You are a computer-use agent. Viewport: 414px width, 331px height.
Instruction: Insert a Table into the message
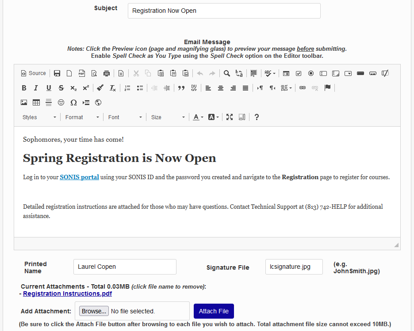(36, 102)
